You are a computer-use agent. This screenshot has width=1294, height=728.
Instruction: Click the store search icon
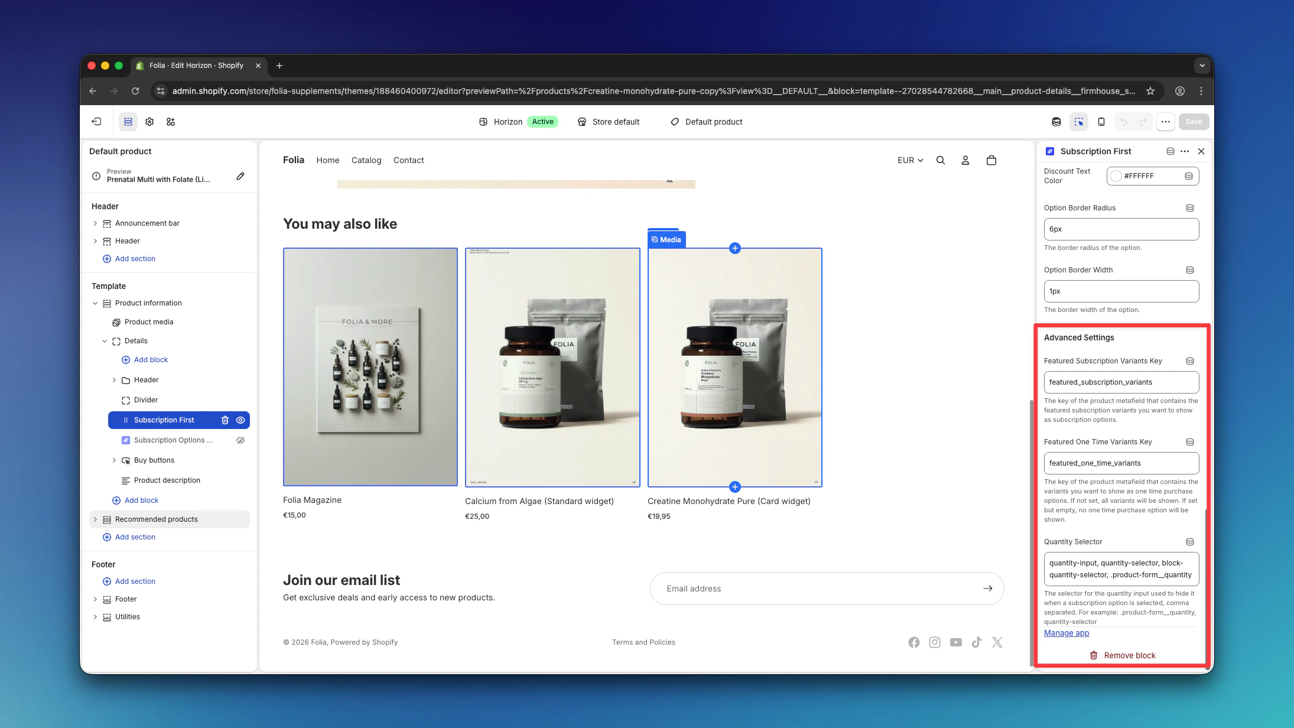pyautogui.click(x=941, y=160)
